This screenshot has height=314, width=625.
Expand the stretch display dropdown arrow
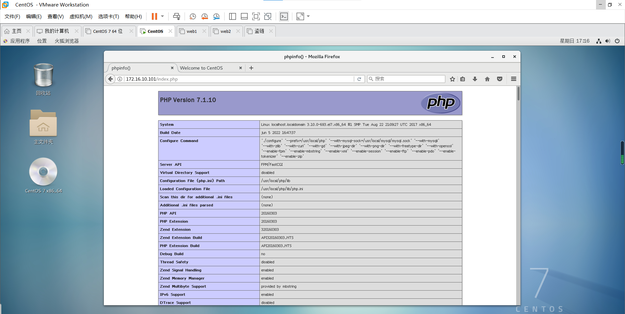(308, 16)
